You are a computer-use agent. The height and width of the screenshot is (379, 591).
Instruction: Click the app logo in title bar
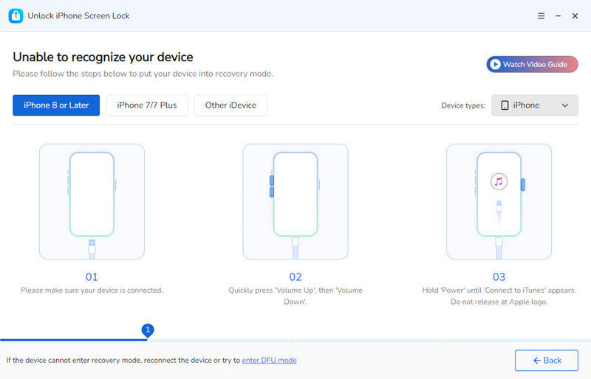coord(16,15)
